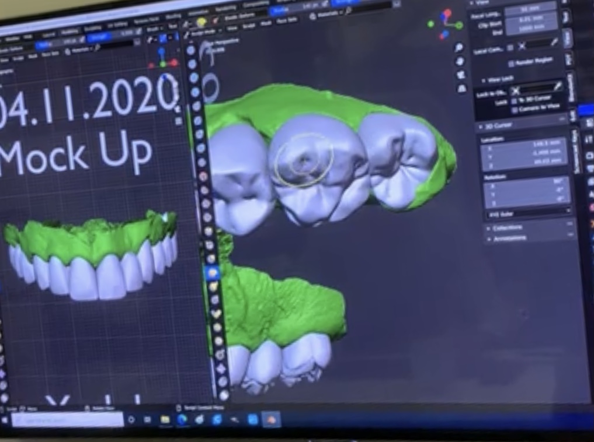The image size is (594, 442).
Task: Click the Local Camera eyedropper icon
Action: click(554, 43)
